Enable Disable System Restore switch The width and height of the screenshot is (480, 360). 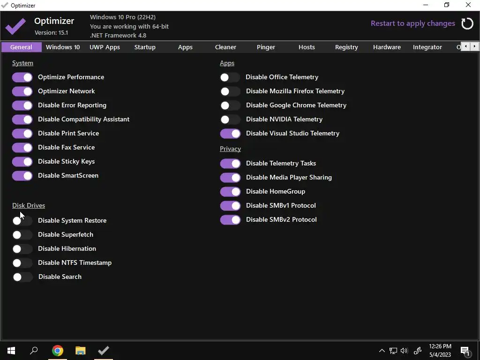(22, 220)
